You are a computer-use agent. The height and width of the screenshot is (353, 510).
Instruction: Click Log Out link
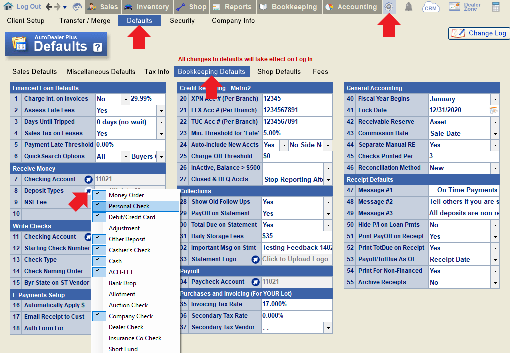coord(29,7)
